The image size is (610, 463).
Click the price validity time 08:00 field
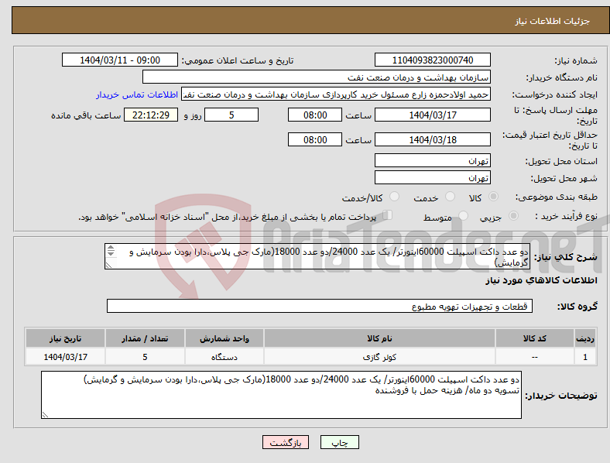(315, 139)
